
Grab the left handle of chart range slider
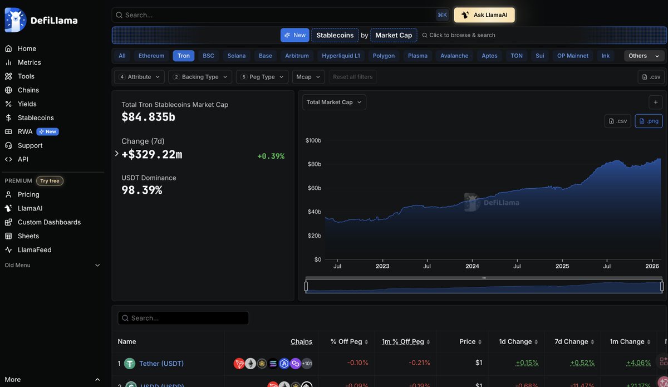306,286
